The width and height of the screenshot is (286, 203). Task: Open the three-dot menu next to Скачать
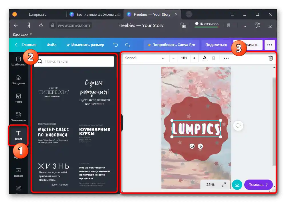click(270, 45)
